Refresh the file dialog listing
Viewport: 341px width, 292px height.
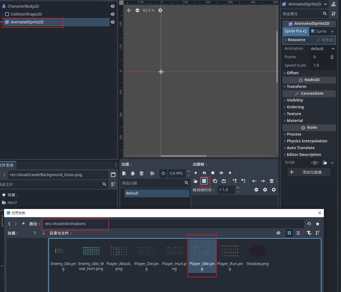point(309,224)
